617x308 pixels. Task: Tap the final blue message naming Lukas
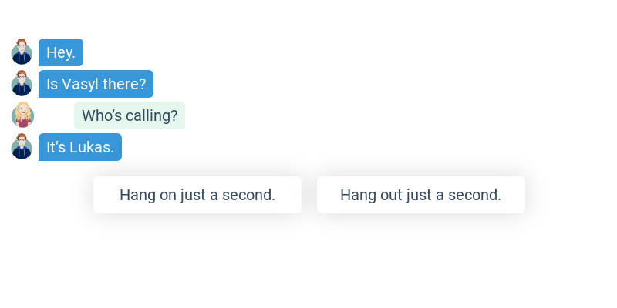(x=80, y=147)
